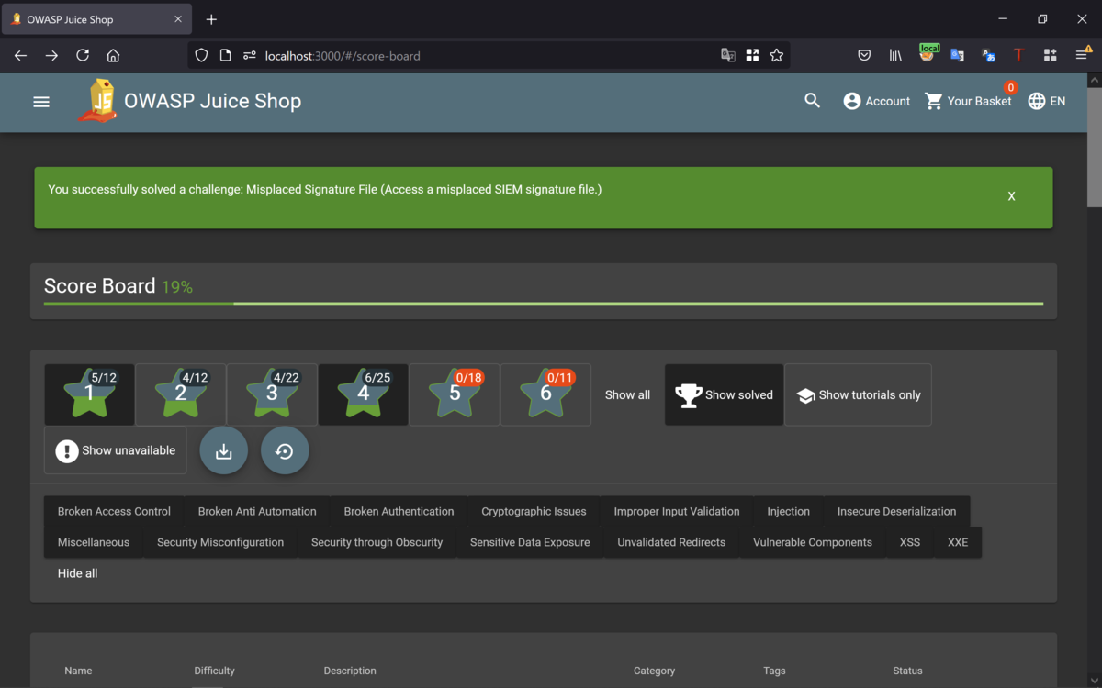Open the hamburger side navigation menu

tap(41, 102)
